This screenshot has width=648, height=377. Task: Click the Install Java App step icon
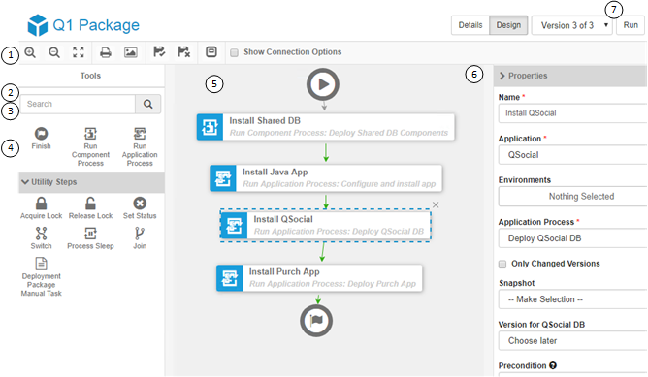[223, 178]
